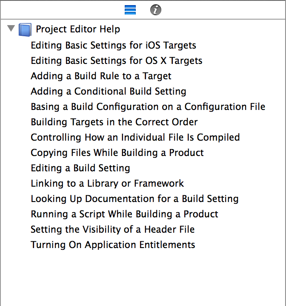Select Basing a Build Configuration on a Configuration File
Screen dimensions: 286x306
(148, 107)
